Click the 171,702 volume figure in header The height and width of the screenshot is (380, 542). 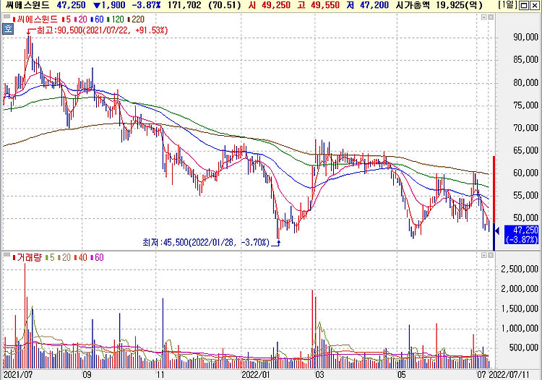184,5
